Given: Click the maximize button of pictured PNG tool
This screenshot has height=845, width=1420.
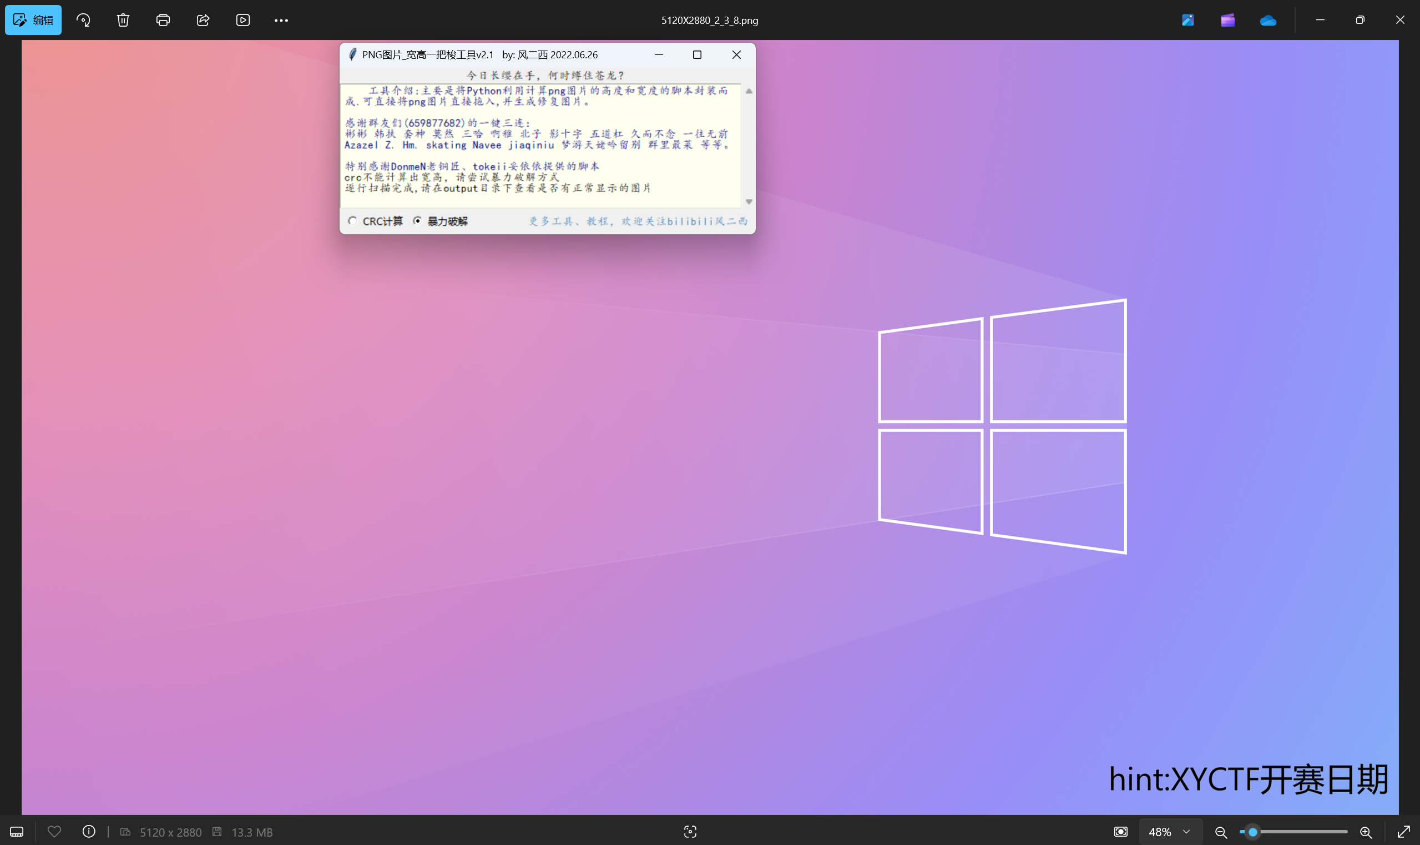Looking at the screenshot, I should coord(697,54).
